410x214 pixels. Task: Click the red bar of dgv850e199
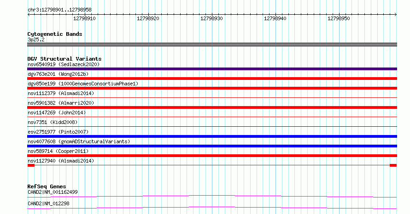point(212,88)
